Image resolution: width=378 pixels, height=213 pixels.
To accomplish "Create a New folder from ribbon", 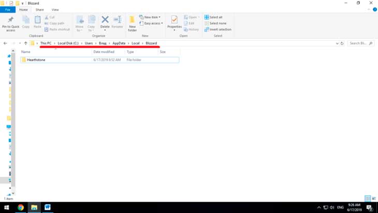I will 132,22.
